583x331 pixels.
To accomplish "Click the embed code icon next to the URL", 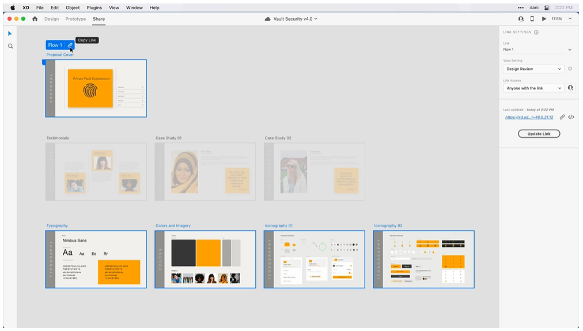I will (x=571, y=117).
